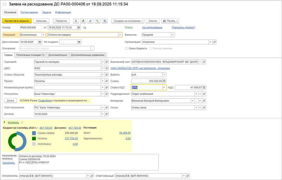This screenshot has height=180, width=282.
Task: Expand the Ставка НДС dropdown
Action: coord(164,88)
